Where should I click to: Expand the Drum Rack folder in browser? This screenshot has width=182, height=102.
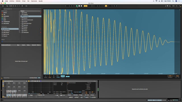tap(21, 16)
